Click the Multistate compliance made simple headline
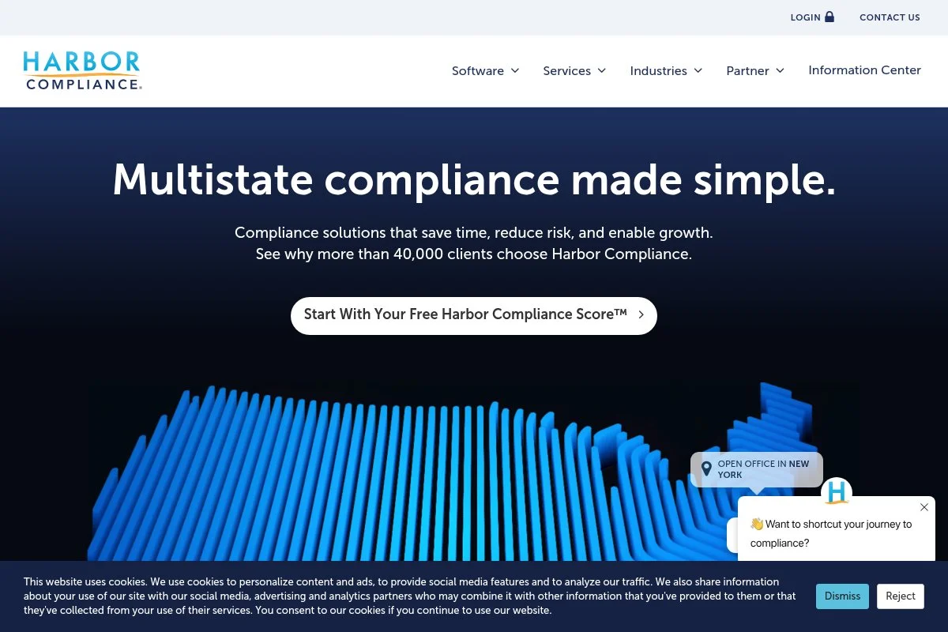 click(474, 179)
